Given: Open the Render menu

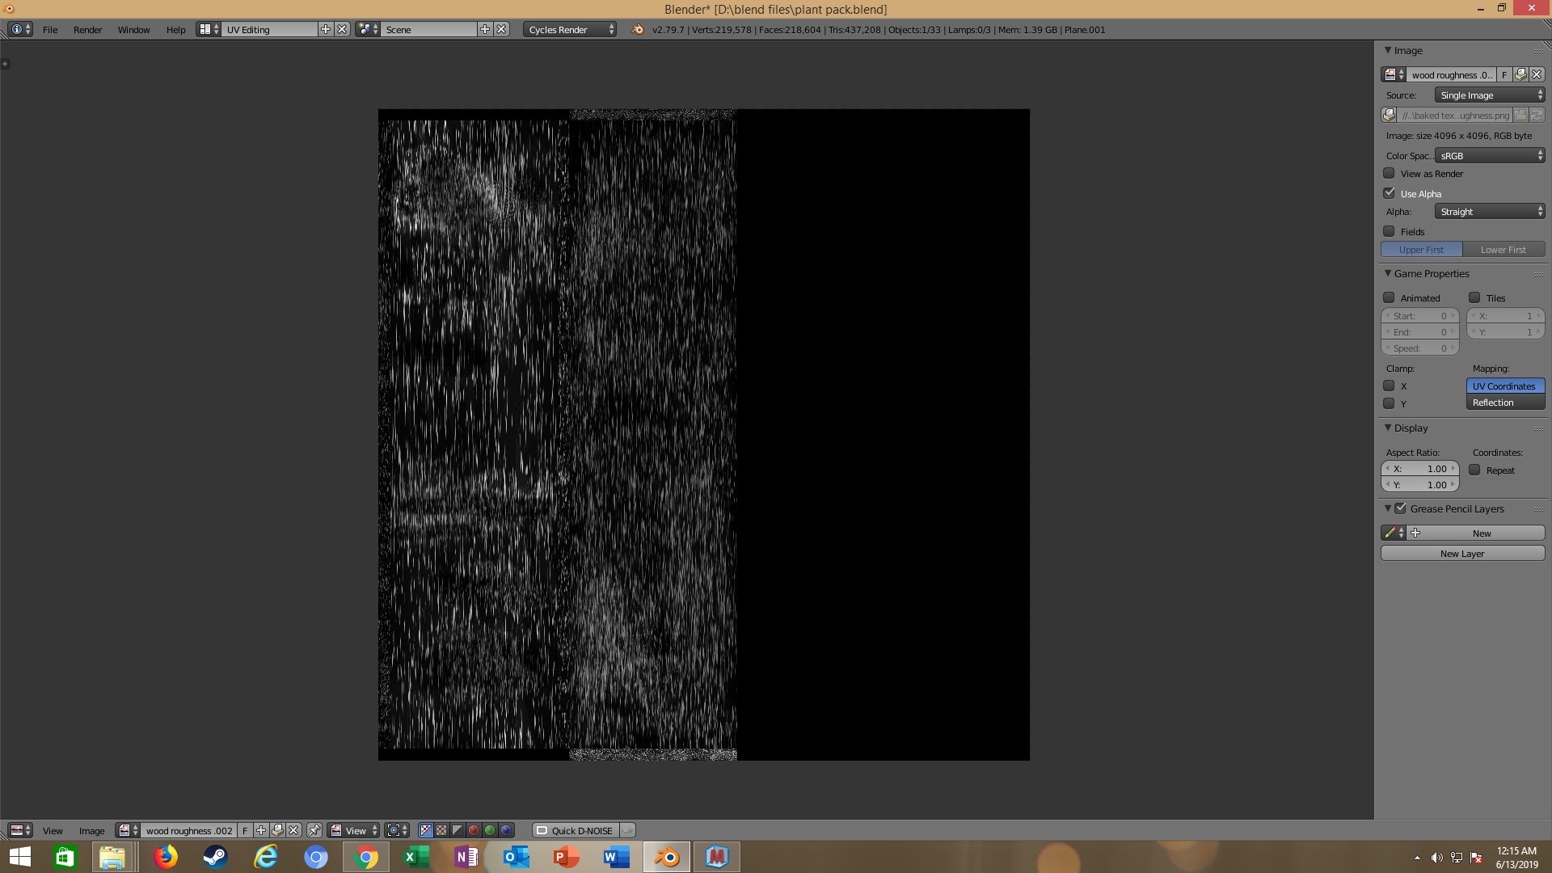Looking at the screenshot, I should pyautogui.click(x=87, y=30).
